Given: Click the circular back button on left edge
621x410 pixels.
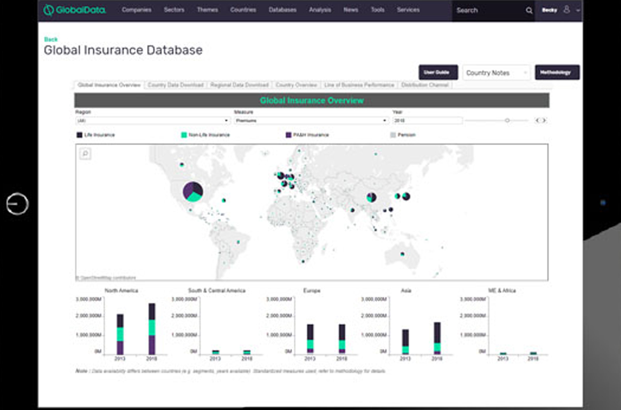Looking at the screenshot, I should coord(18,204).
